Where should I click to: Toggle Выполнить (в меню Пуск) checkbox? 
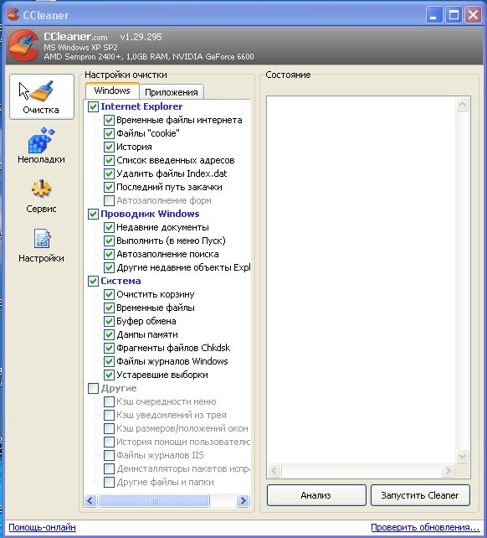[109, 241]
